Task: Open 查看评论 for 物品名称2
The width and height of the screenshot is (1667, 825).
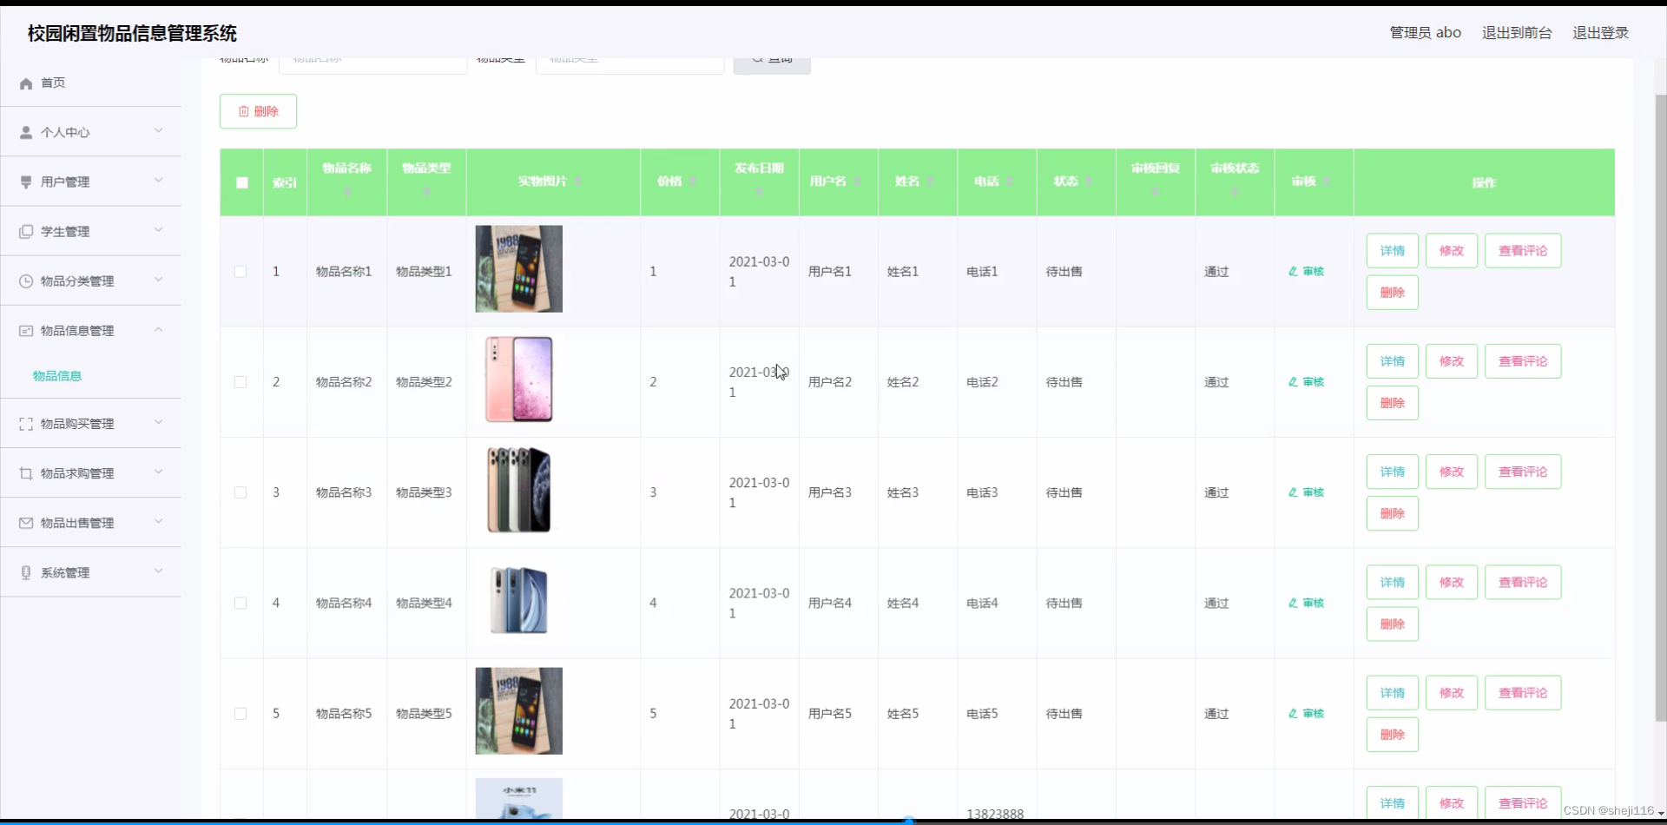Action: [x=1523, y=360]
